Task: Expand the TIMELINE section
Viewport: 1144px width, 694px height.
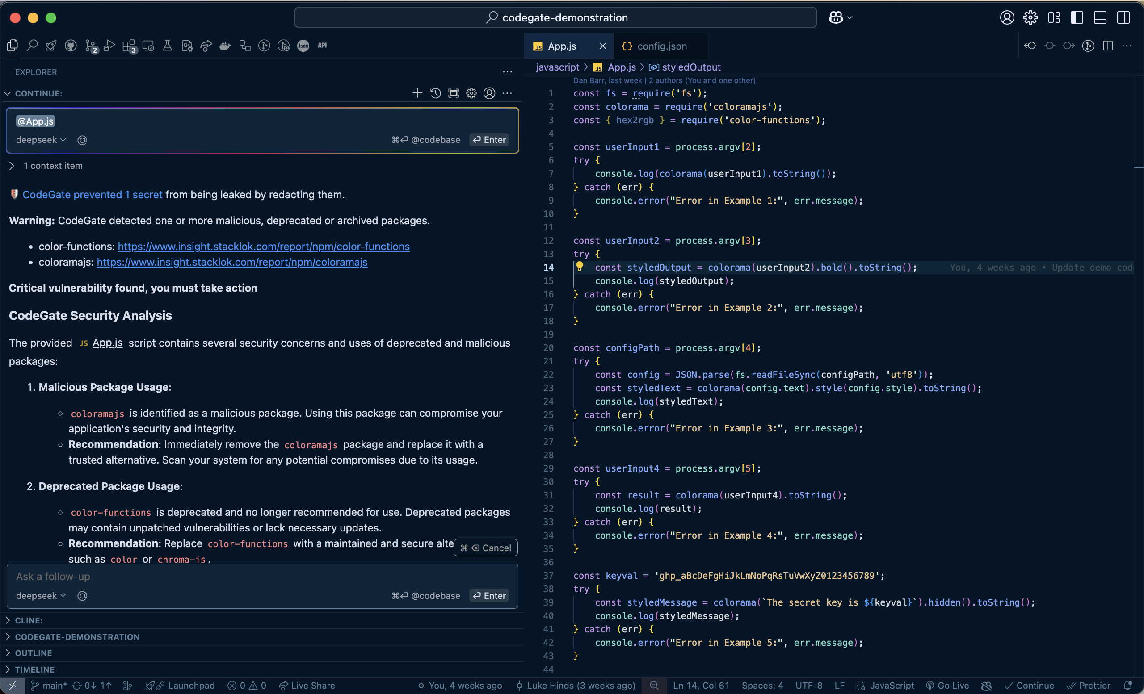Action: [34, 669]
